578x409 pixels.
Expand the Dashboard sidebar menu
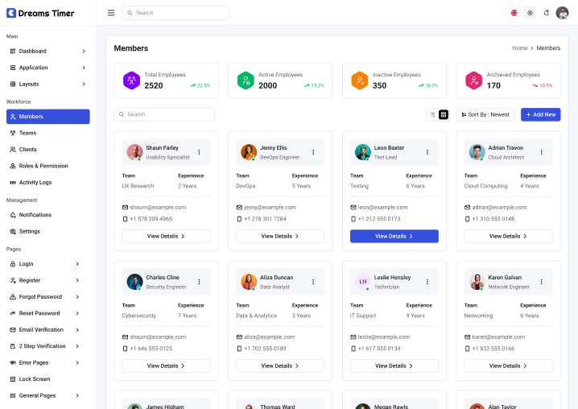pyautogui.click(x=47, y=52)
